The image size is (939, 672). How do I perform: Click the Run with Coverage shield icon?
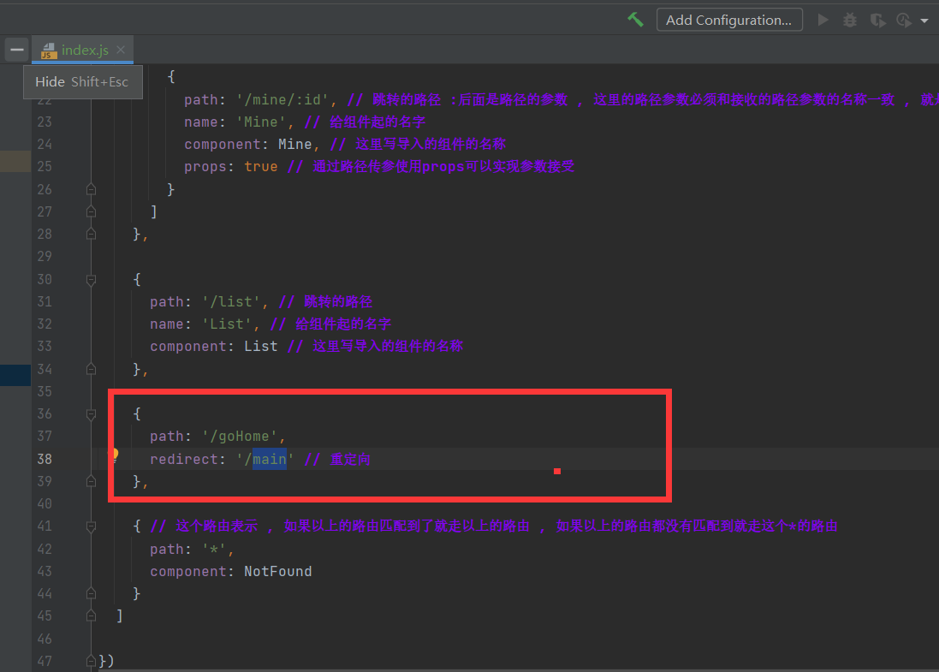tap(877, 21)
